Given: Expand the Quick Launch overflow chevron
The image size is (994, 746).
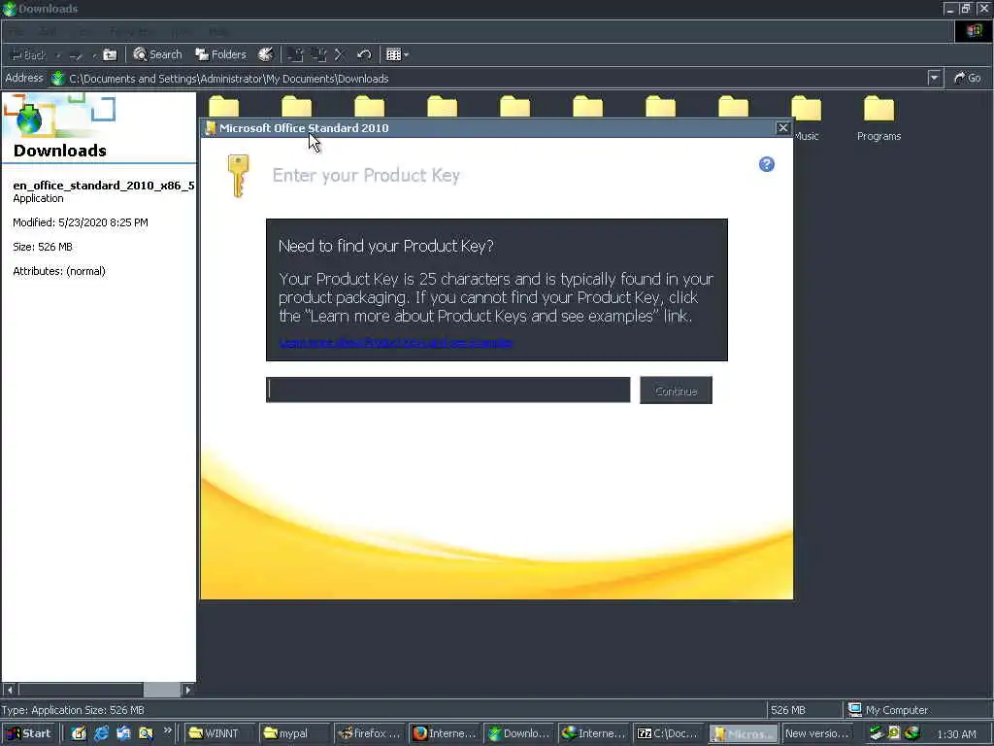Looking at the screenshot, I should pos(167,730).
